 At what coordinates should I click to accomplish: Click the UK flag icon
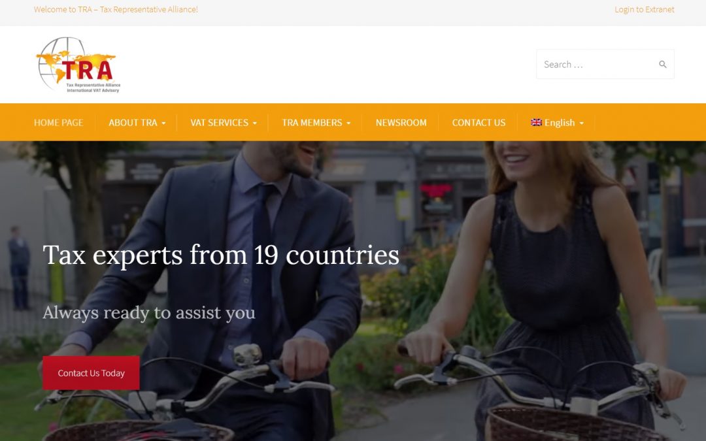536,122
